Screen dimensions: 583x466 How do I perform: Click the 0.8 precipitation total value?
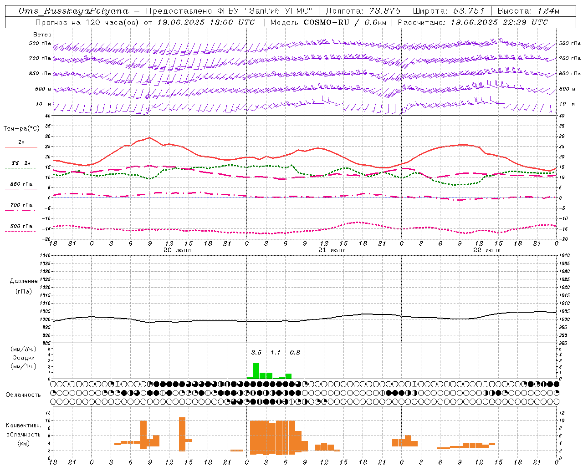295,352
